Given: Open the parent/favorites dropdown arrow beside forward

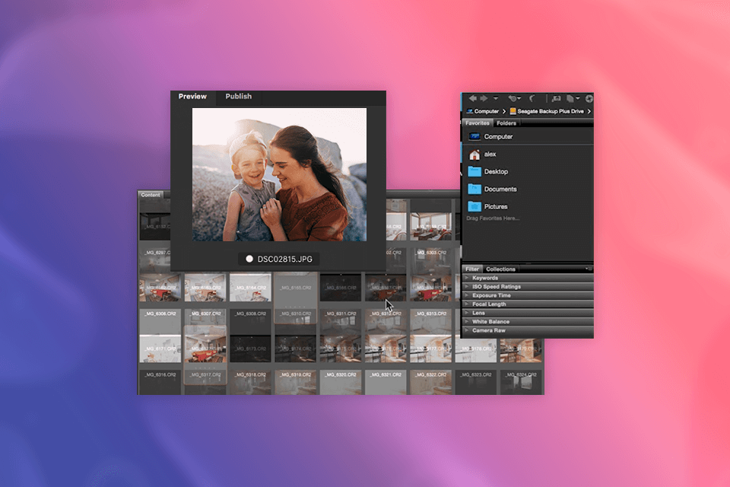Looking at the screenshot, I should [495, 98].
